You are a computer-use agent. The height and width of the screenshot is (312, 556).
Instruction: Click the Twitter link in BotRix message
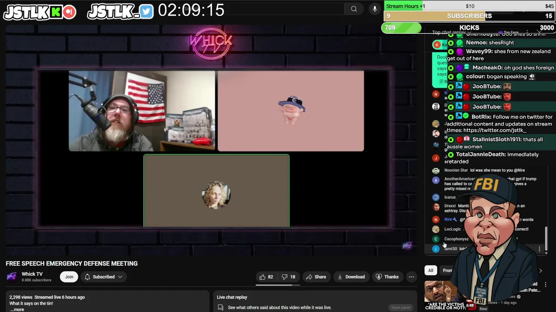(495, 130)
